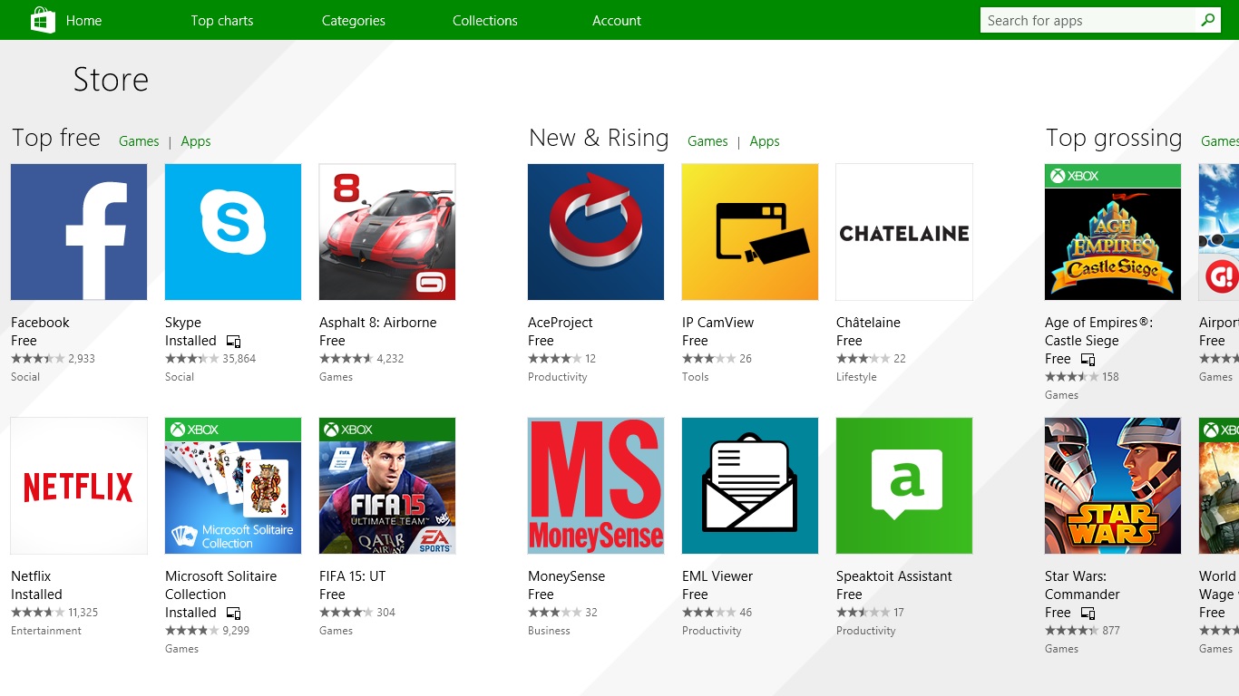Click the Asphalt 8 rating count 4,232
The width and height of the screenshot is (1239, 696).
[x=390, y=359]
